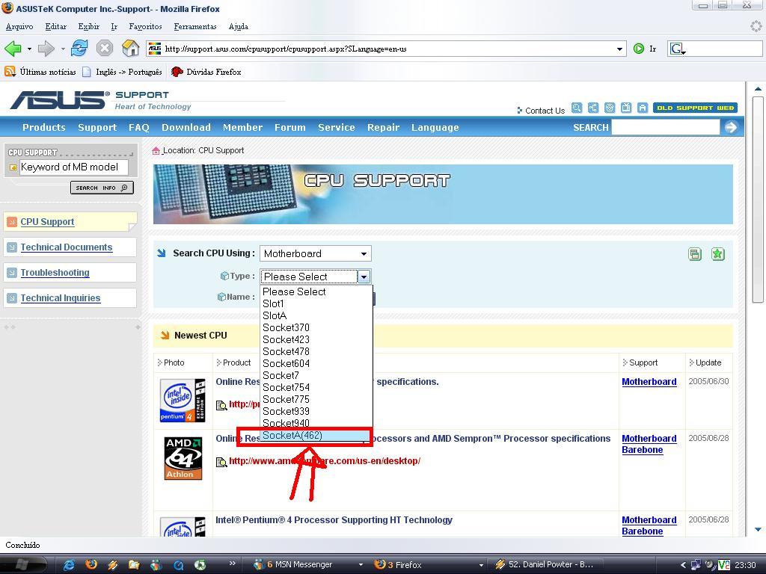The height and width of the screenshot is (574, 766).
Task: Click the home icon next to Location
Action: point(156,151)
